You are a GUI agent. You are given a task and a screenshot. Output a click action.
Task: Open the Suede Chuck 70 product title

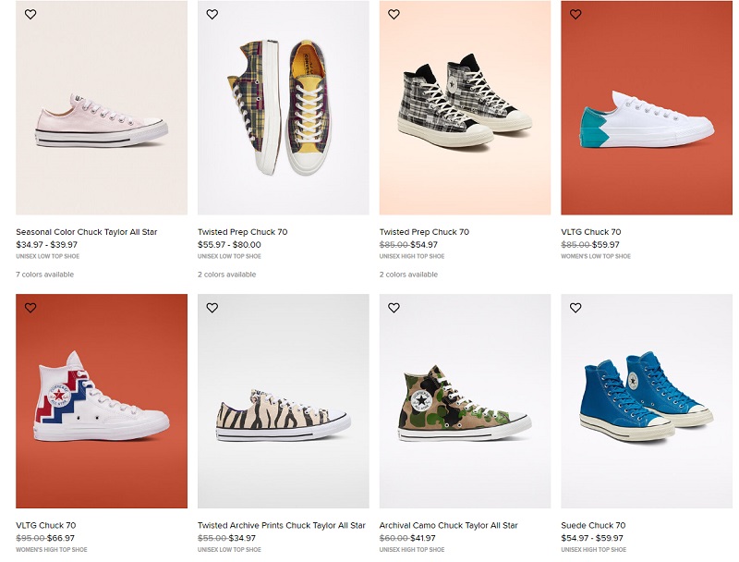(593, 525)
